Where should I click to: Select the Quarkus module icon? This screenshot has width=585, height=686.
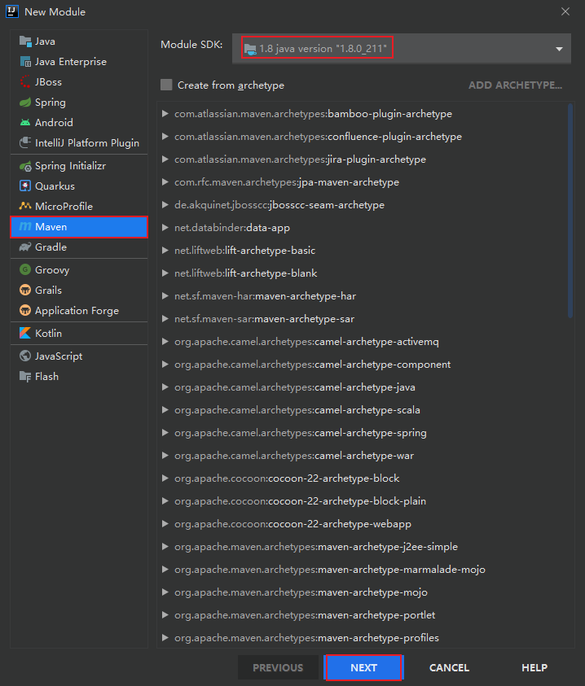[x=25, y=186]
